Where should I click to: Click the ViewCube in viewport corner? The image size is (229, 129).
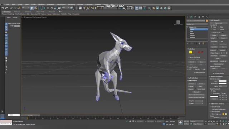pos(178,22)
